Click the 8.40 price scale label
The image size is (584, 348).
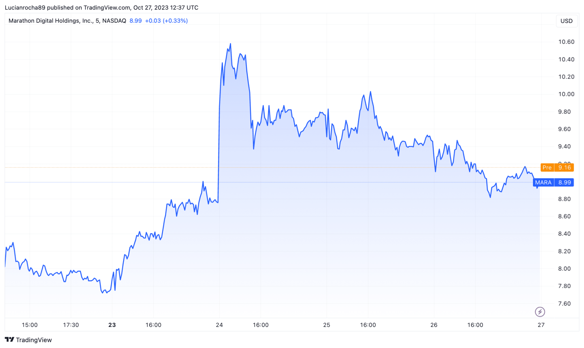point(564,234)
